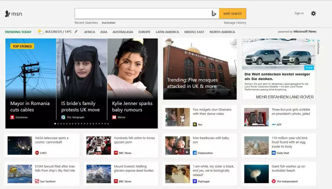
Task: Play the beatbox baby video overlay icon
Action: pos(187,152)
